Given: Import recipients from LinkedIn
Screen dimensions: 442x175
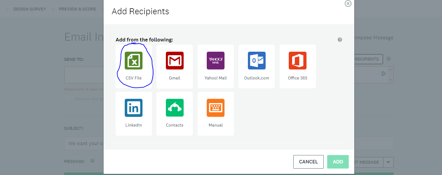Looking at the screenshot, I should pyautogui.click(x=134, y=108).
